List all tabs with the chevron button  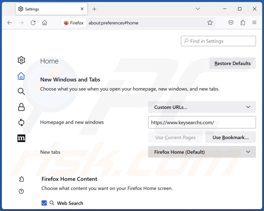pos(197,9)
